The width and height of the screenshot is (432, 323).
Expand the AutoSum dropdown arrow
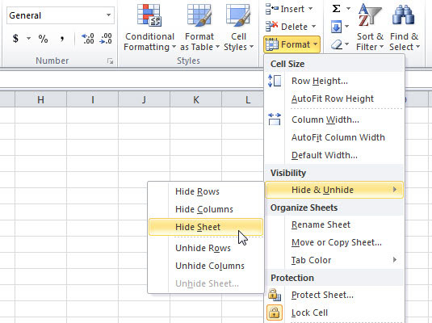[x=348, y=9]
